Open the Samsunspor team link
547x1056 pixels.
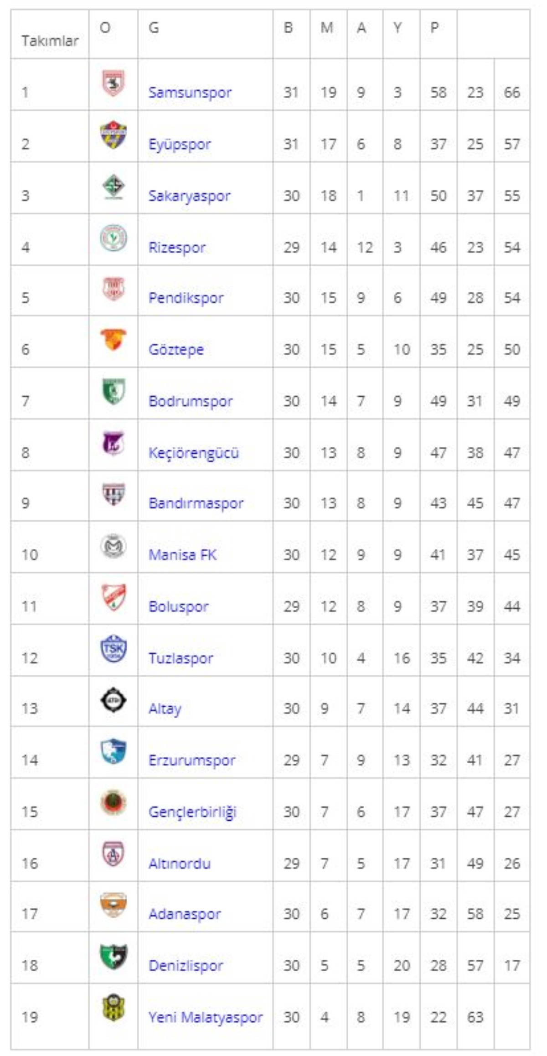point(190,93)
